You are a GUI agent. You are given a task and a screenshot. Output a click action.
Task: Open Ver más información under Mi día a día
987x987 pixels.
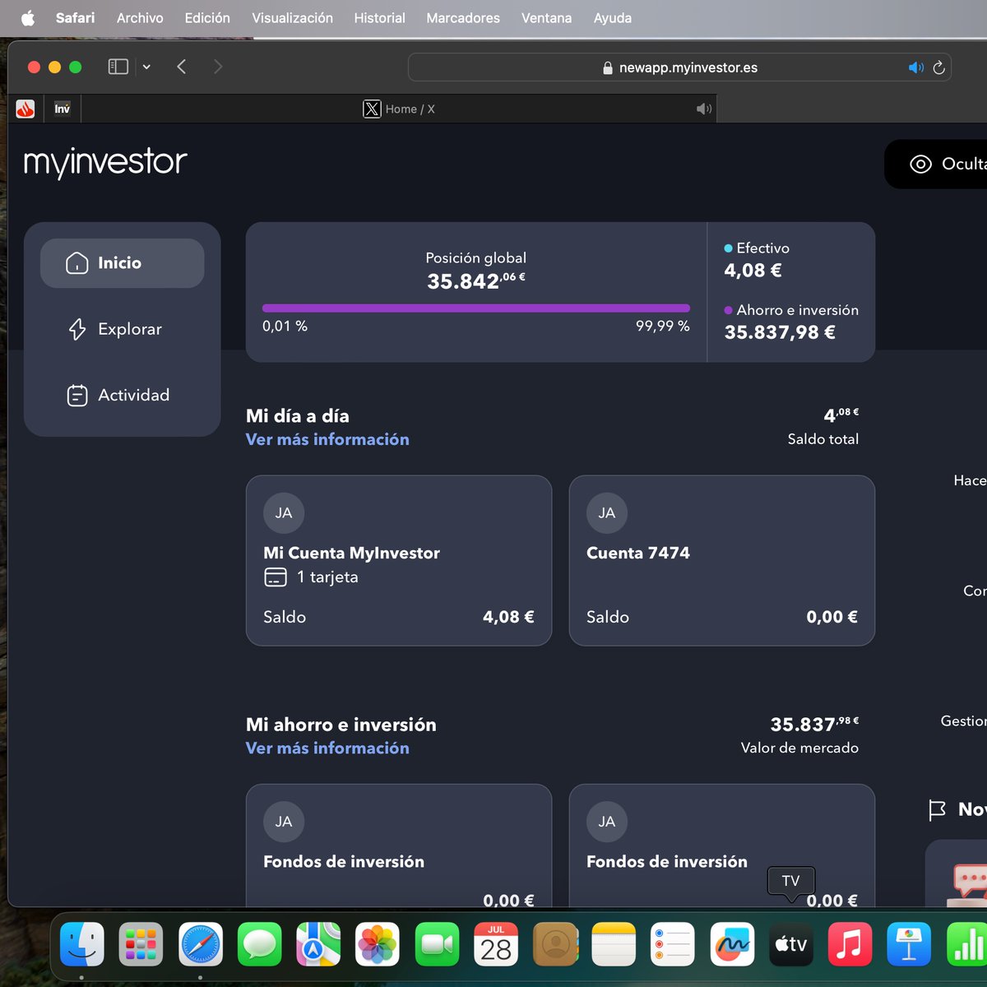coord(327,439)
